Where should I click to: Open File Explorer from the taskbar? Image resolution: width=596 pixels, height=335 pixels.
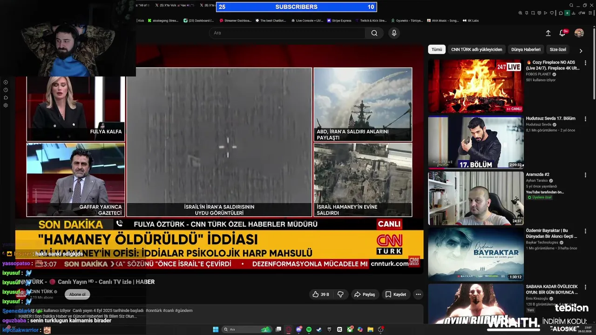370,329
